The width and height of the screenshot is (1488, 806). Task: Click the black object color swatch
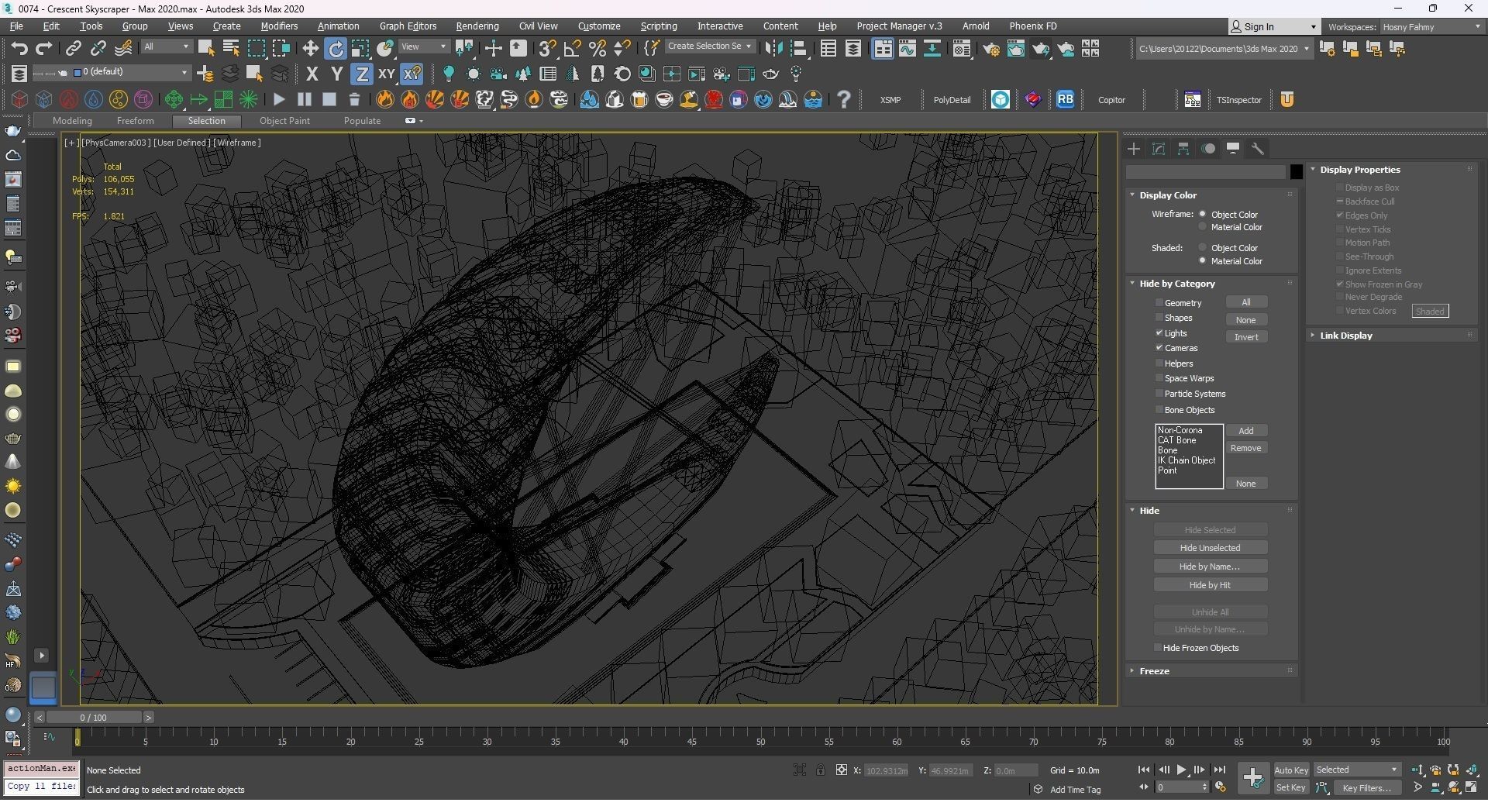coord(1296,172)
